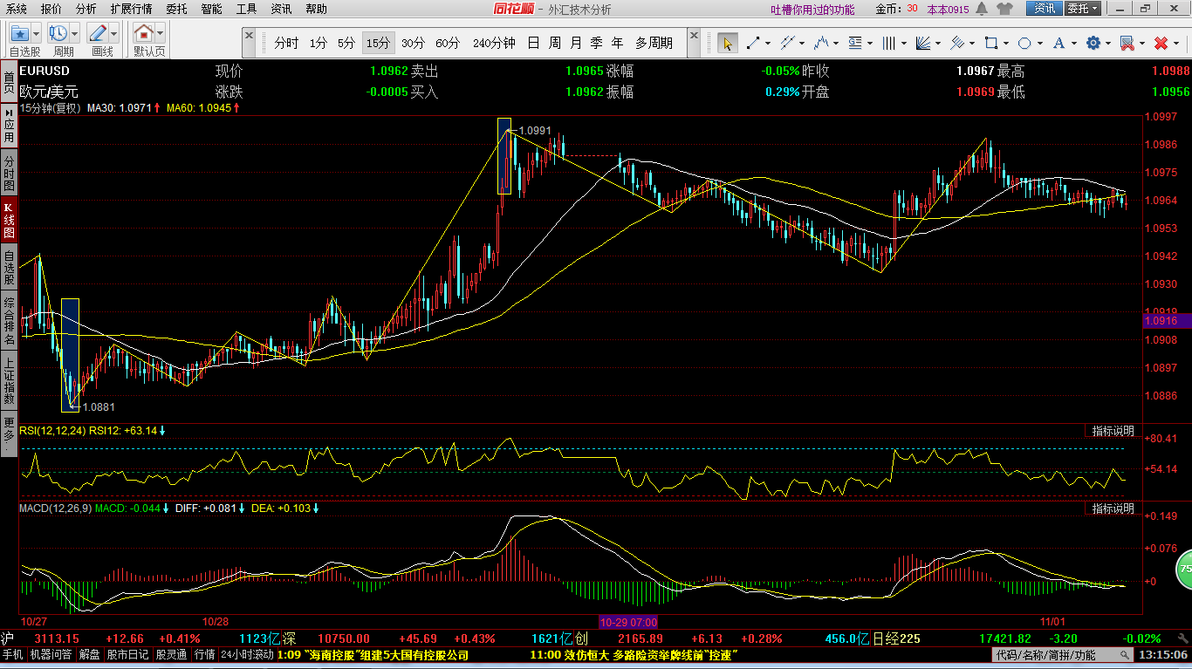Image resolution: width=1192 pixels, height=669 pixels.
Task: Switch to the 分时图 side tab
Action: pos(9,174)
